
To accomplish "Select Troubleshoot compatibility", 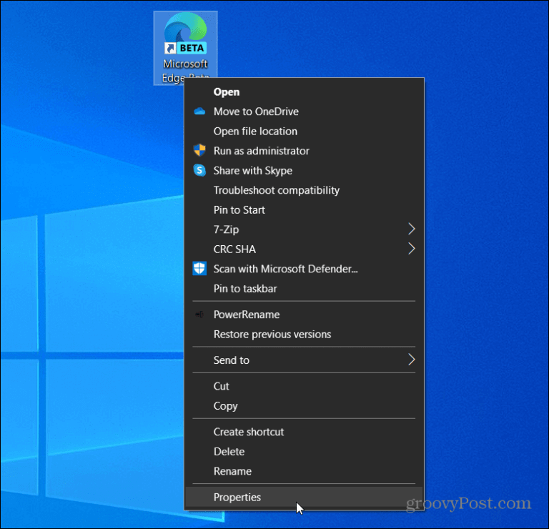I will [x=304, y=190].
